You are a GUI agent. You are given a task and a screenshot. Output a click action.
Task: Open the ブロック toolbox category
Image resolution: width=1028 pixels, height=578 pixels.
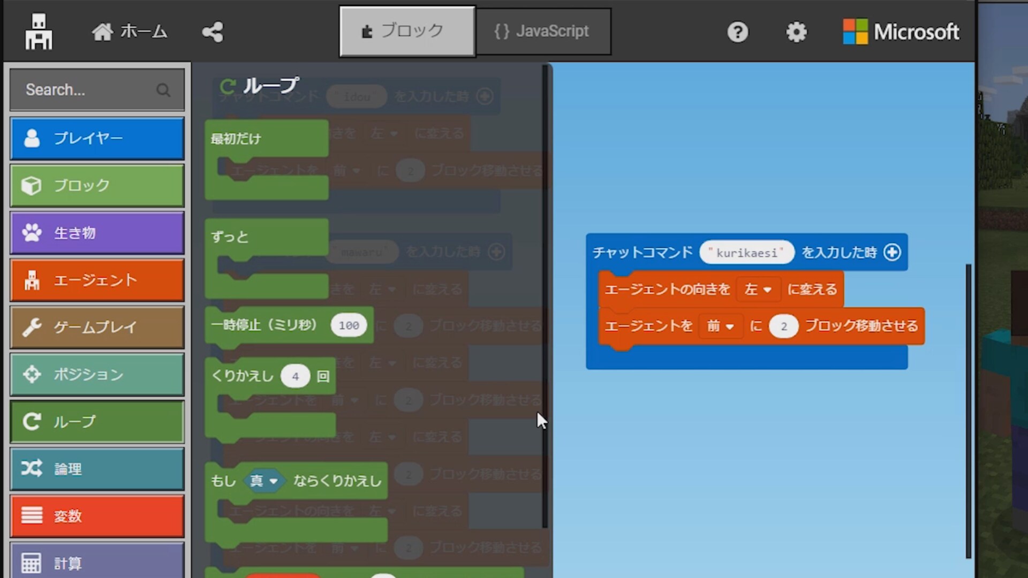(x=97, y=186)
